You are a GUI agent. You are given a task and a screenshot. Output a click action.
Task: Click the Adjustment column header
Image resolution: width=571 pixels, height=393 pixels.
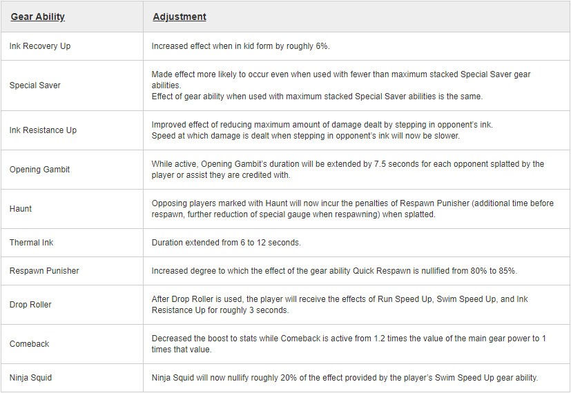tap(180, 17)
